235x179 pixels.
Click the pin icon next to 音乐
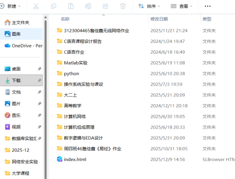click(39, 115)
